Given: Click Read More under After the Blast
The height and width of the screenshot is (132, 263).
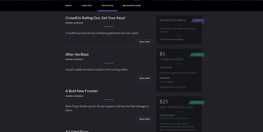Looking at the screenshot, I should pyautogui.click(x=144, y=78).
